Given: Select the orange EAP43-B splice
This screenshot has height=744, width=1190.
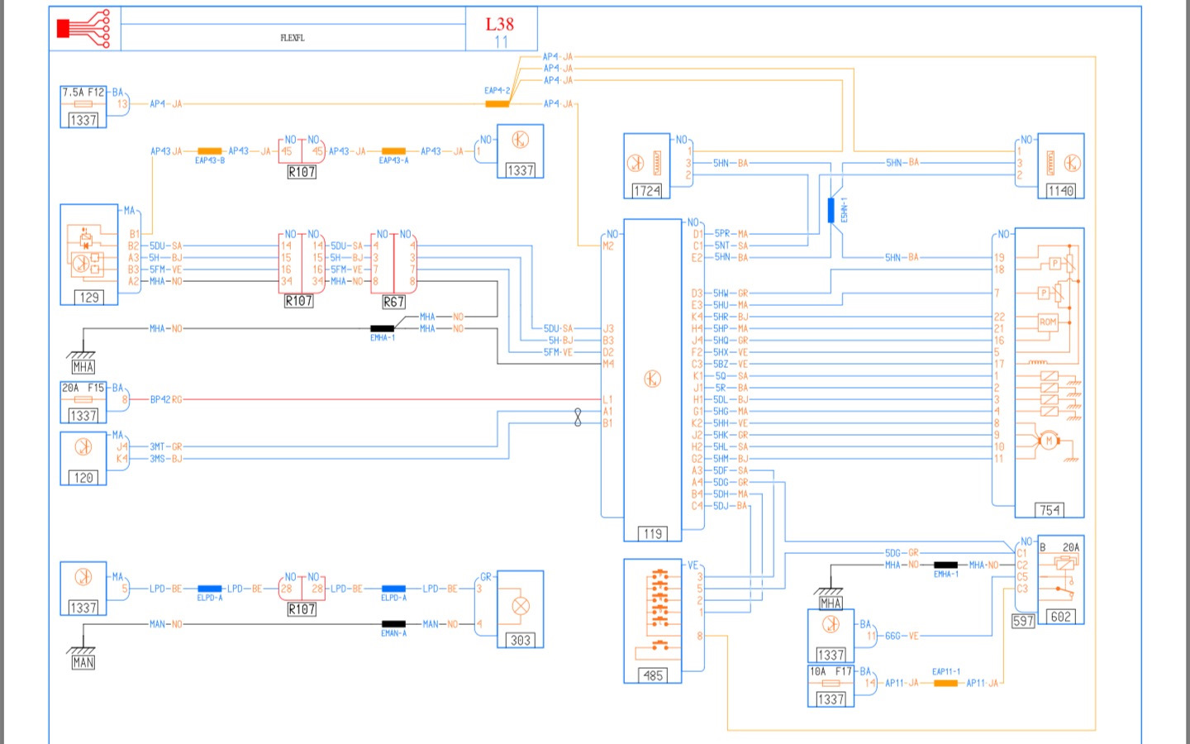Looking at the screenshot, I should [x=210, y=151].
